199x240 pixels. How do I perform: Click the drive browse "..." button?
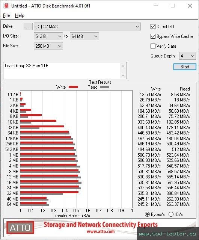pos(28,27)
